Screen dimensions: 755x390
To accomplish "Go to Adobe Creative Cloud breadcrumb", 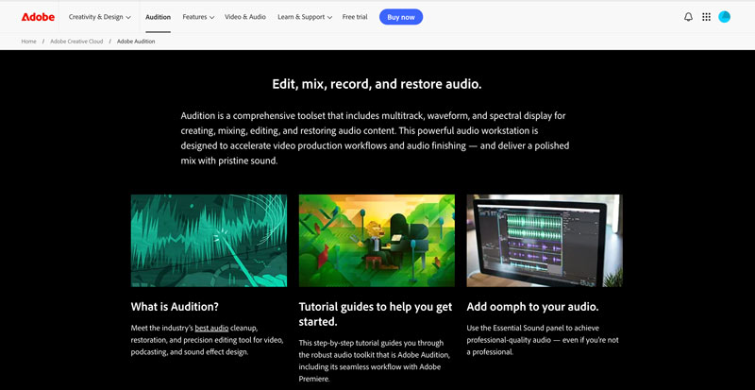I will 76,42.
